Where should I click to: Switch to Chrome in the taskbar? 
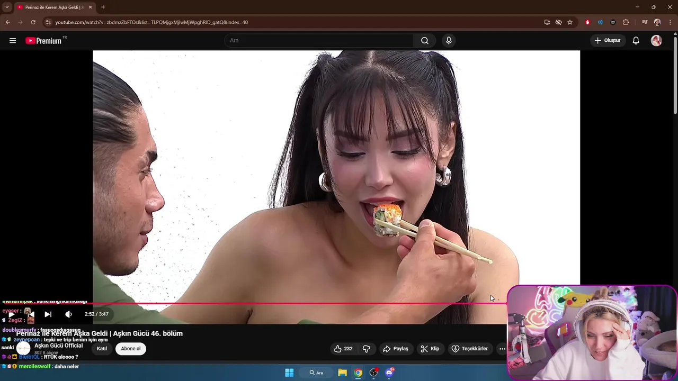[358, 373]
